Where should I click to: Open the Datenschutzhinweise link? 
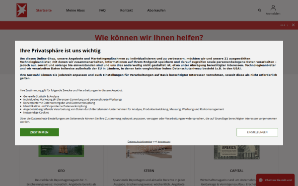[x=140, y=141]
